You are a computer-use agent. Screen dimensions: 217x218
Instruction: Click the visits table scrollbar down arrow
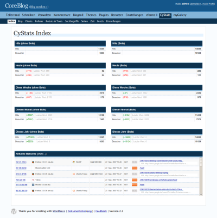[201, 195]
